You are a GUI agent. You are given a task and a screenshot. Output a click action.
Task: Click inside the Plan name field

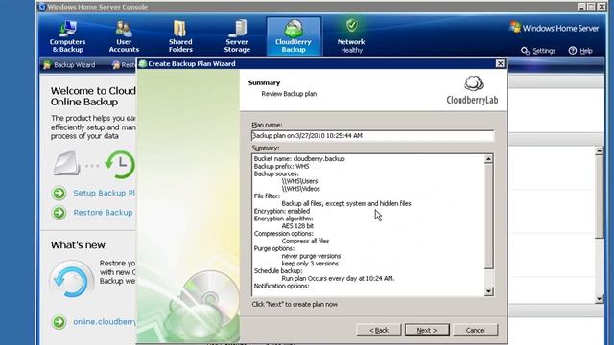372,136
